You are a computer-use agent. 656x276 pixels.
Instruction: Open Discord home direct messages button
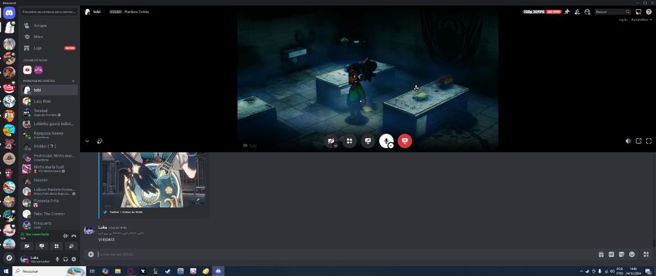click(x=9, y=12)
